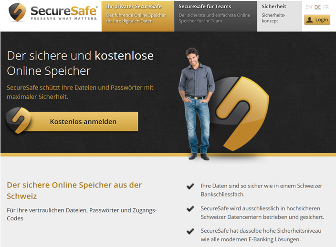Click the large golden SecureSafe emblem graphic
This screenshot has height=247, width=336.
pos(240,114)
